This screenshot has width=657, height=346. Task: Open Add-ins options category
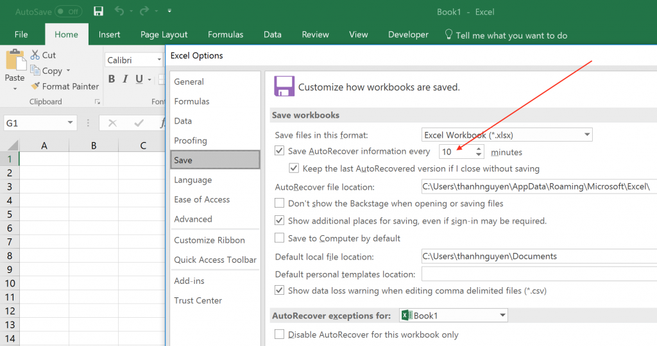[215, 281]
